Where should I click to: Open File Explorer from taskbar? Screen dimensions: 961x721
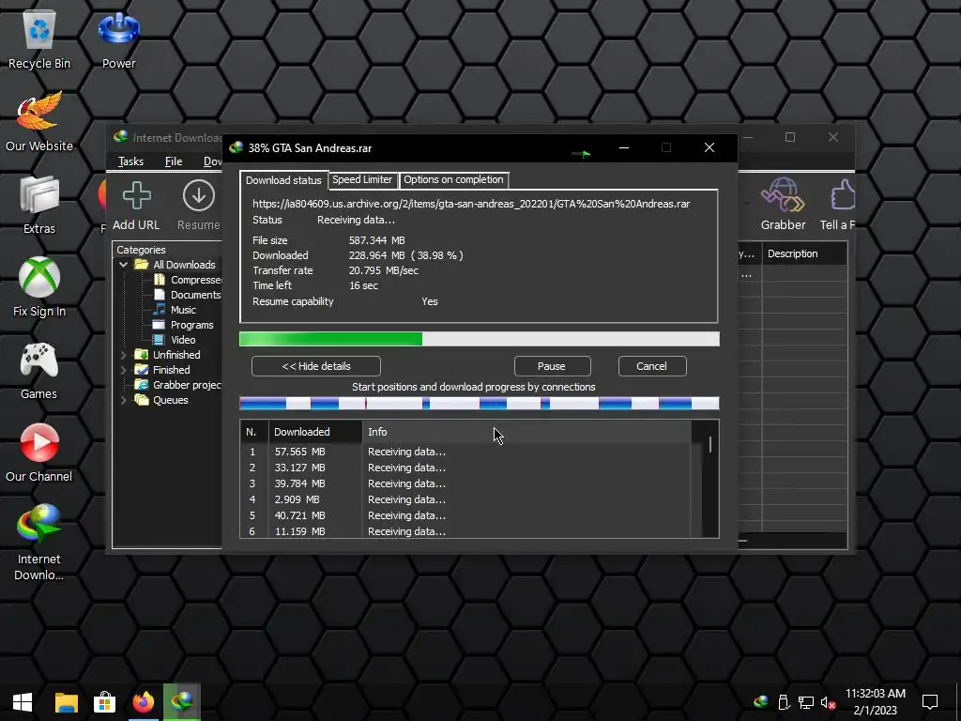tap(67, 702)
